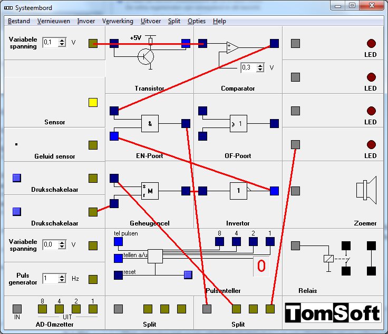The height and width of the screenshot is (334, 388).
Task: Open the Bestand menu
Action: [19, 21]
